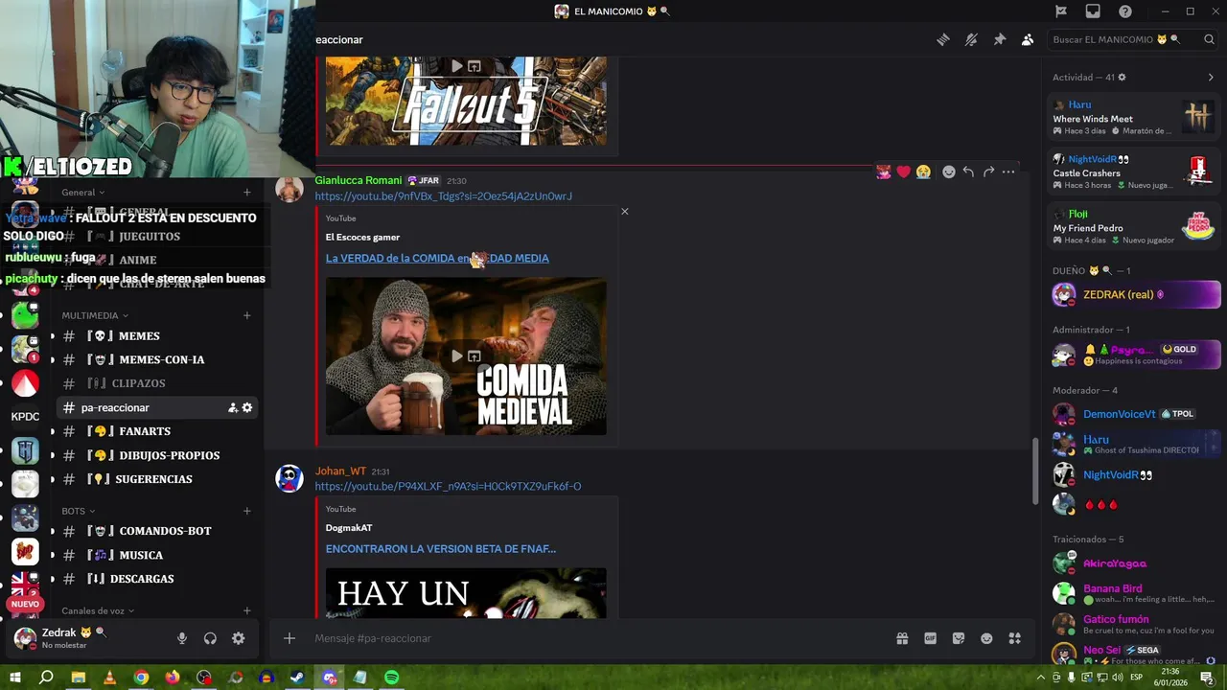
Task: Open DemonVoiceVt member profile
Action: tap(1135, 414)
